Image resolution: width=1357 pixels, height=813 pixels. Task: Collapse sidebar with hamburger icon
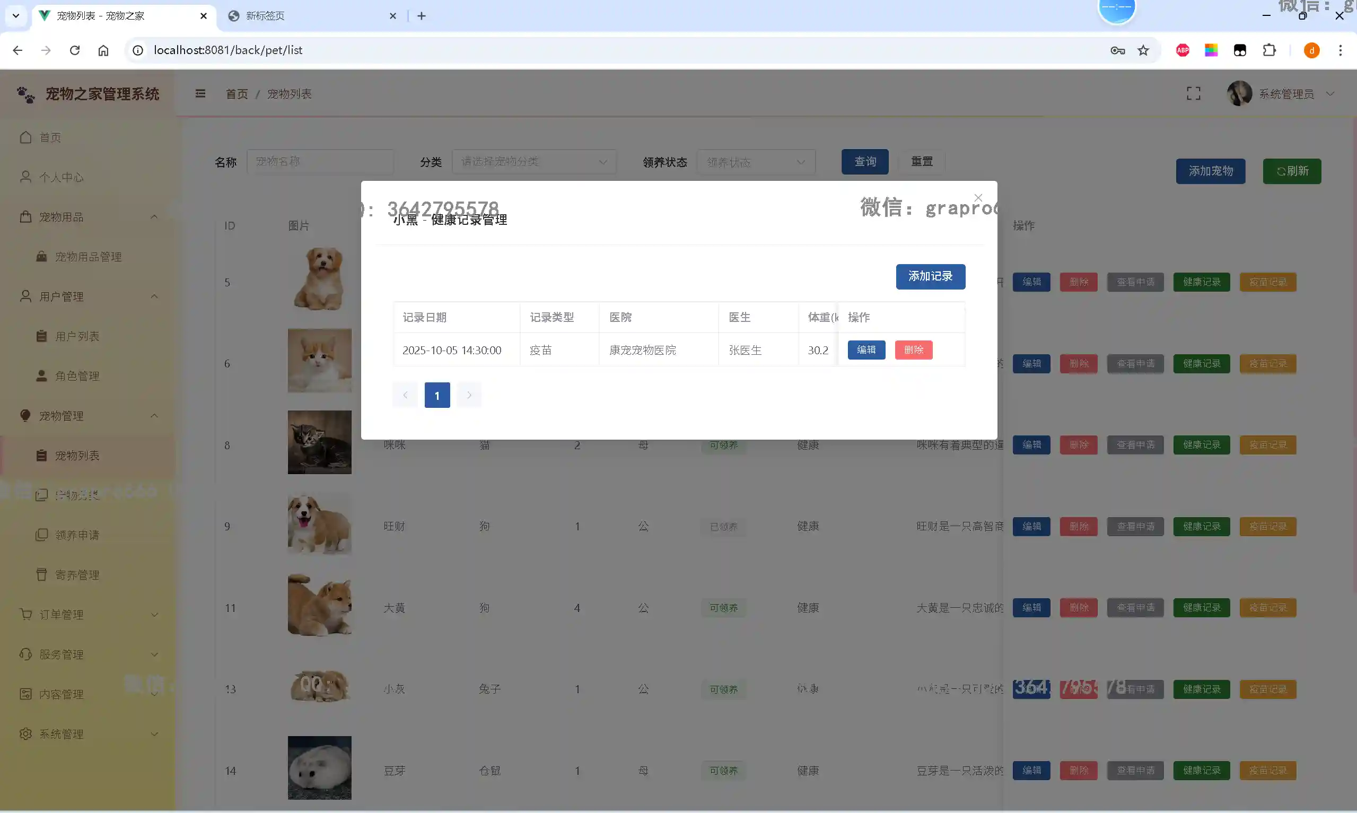click(200, 94)
